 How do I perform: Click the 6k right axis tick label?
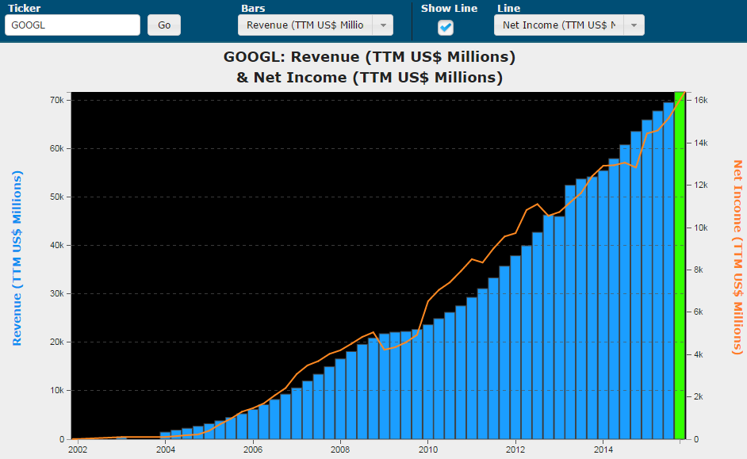(x=699, y=312)
